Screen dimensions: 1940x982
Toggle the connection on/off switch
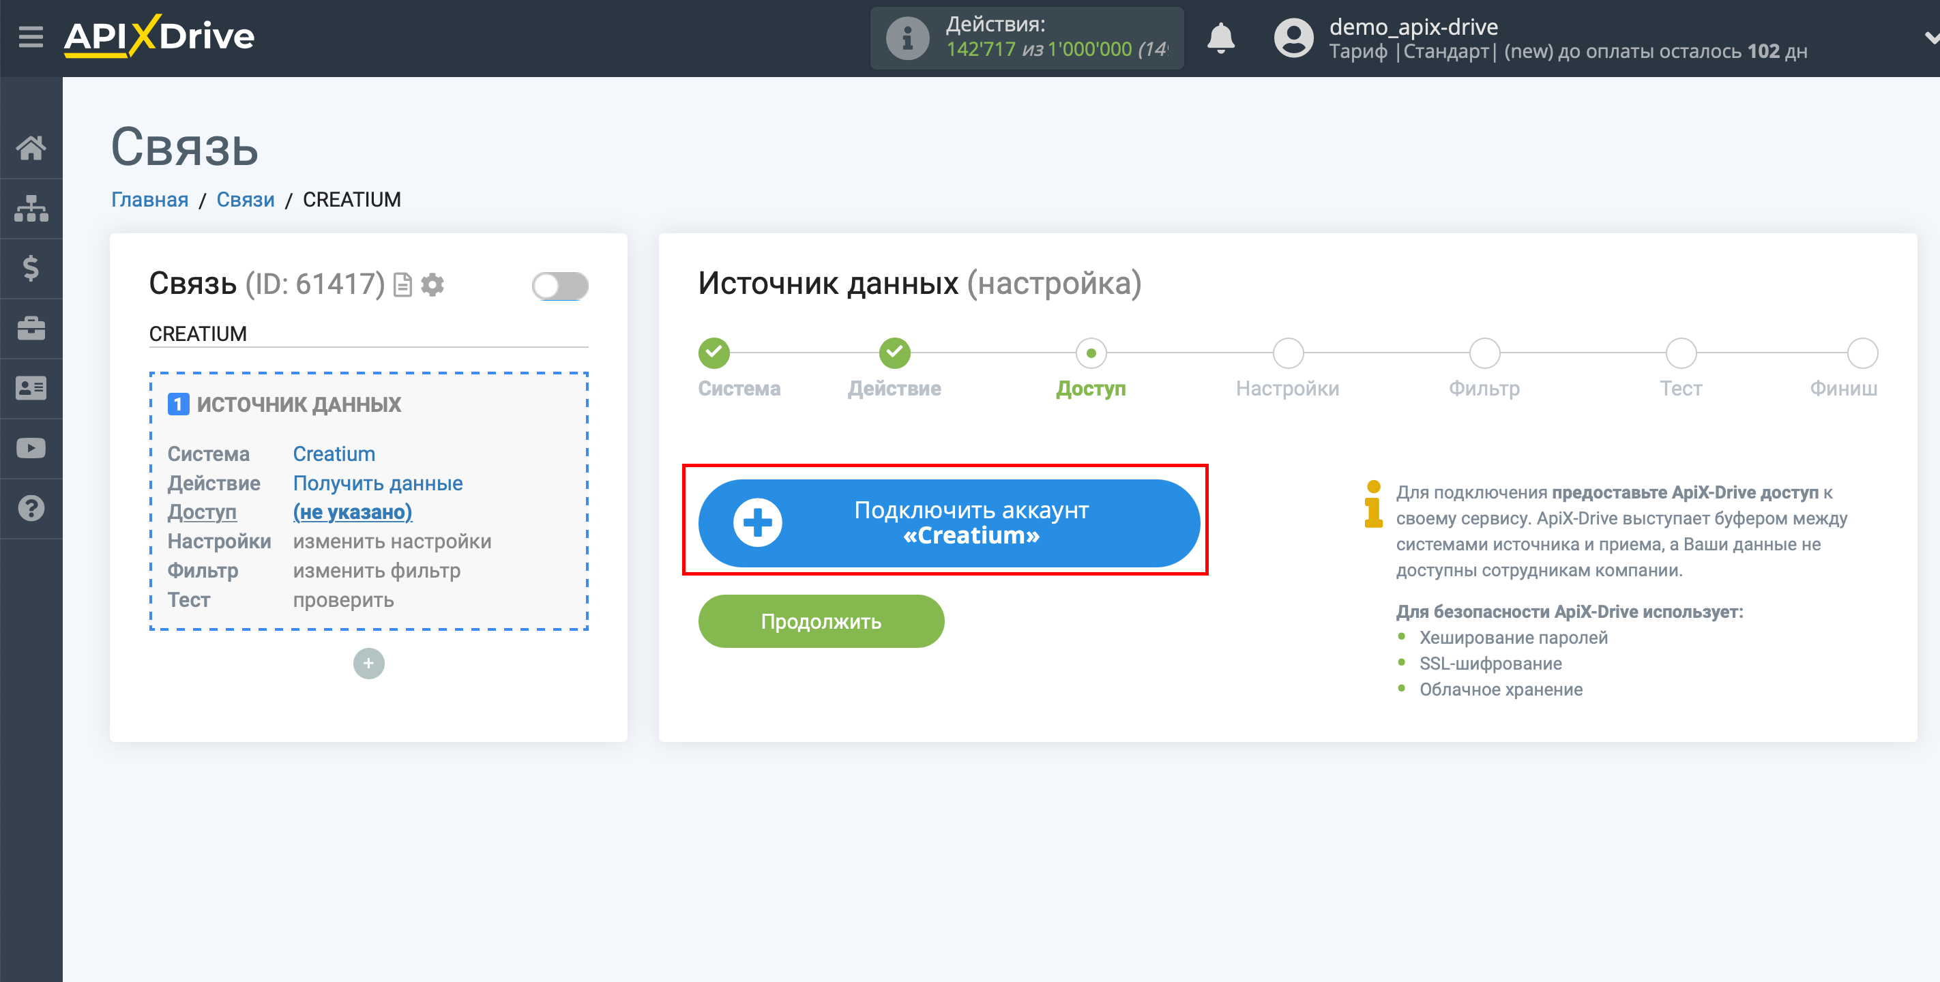[559, 286]
